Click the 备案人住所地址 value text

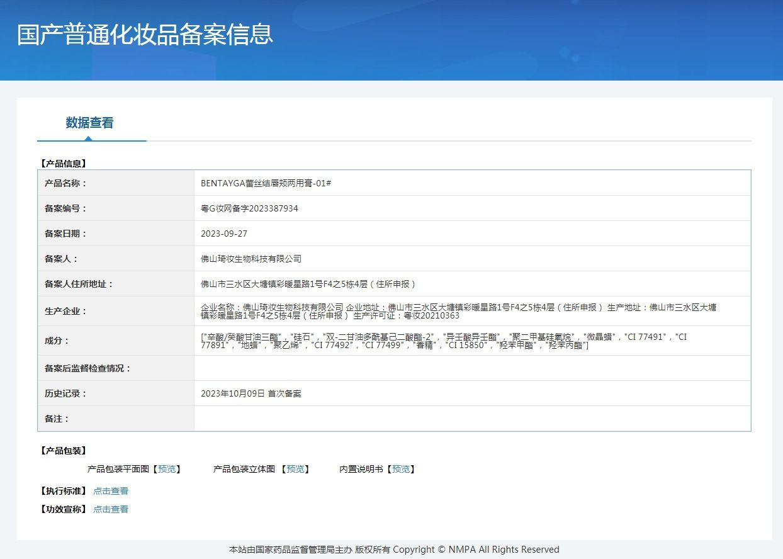(308, 284)
